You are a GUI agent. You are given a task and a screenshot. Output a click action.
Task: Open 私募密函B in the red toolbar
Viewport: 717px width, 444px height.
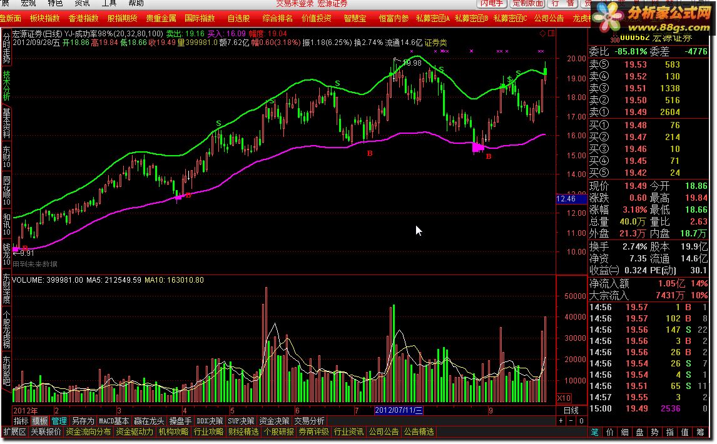point(472,18)
